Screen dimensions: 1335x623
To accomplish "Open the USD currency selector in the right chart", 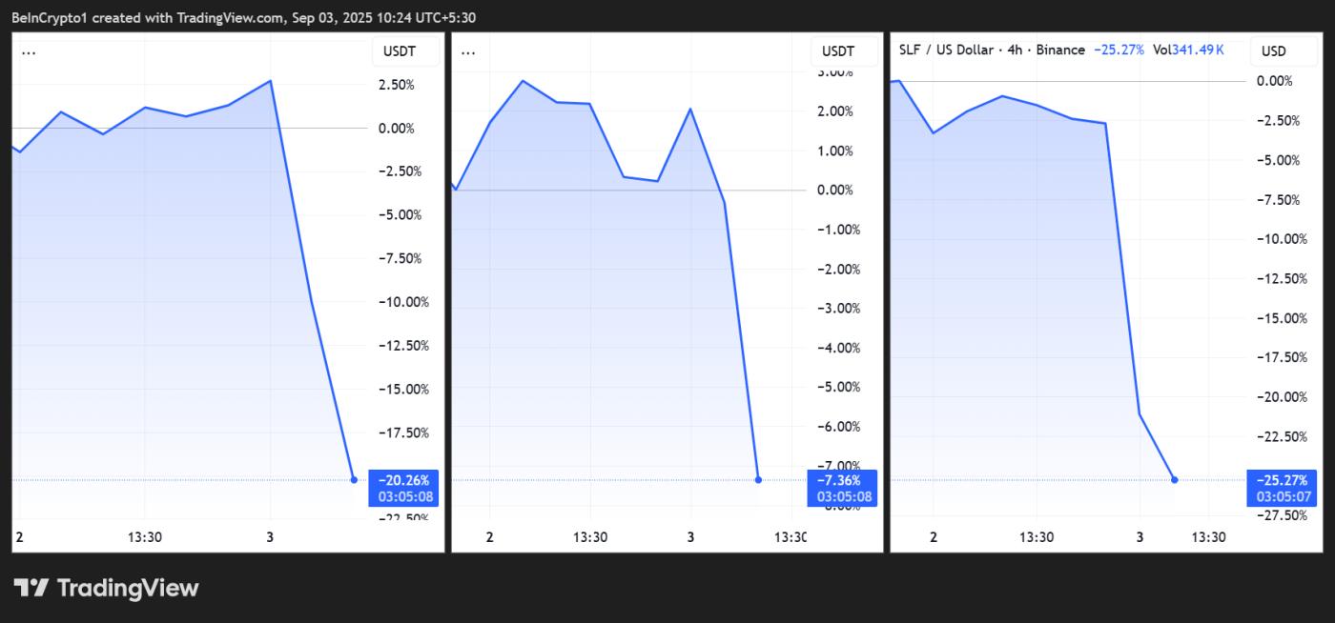I will tap(1273, 51).
